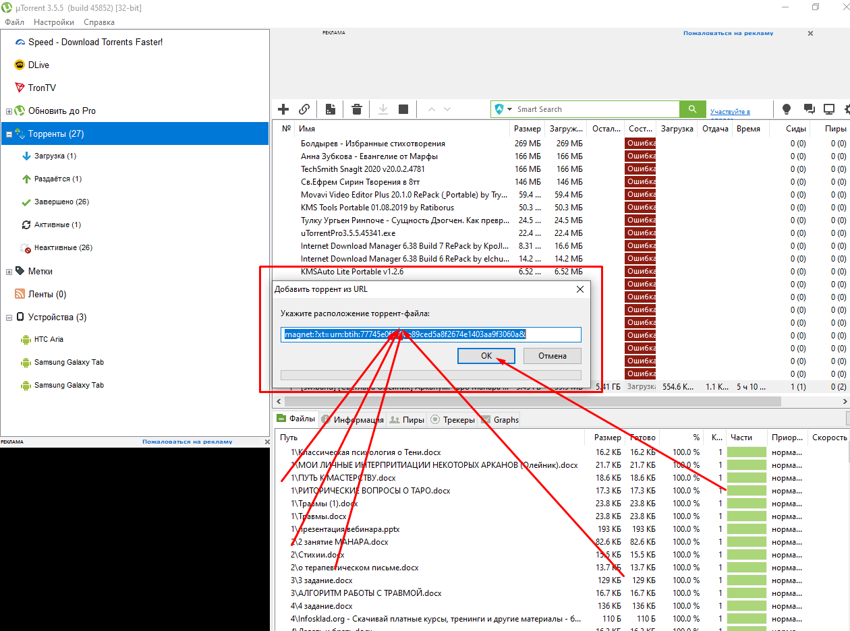Close the top advertisement banner with X

click(811, 34)
